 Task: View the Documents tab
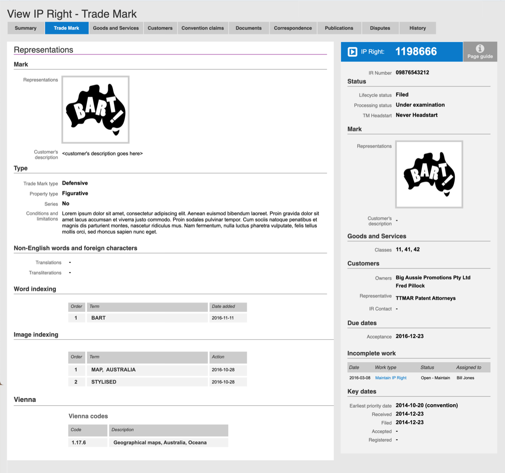click(x=249, y=28)
